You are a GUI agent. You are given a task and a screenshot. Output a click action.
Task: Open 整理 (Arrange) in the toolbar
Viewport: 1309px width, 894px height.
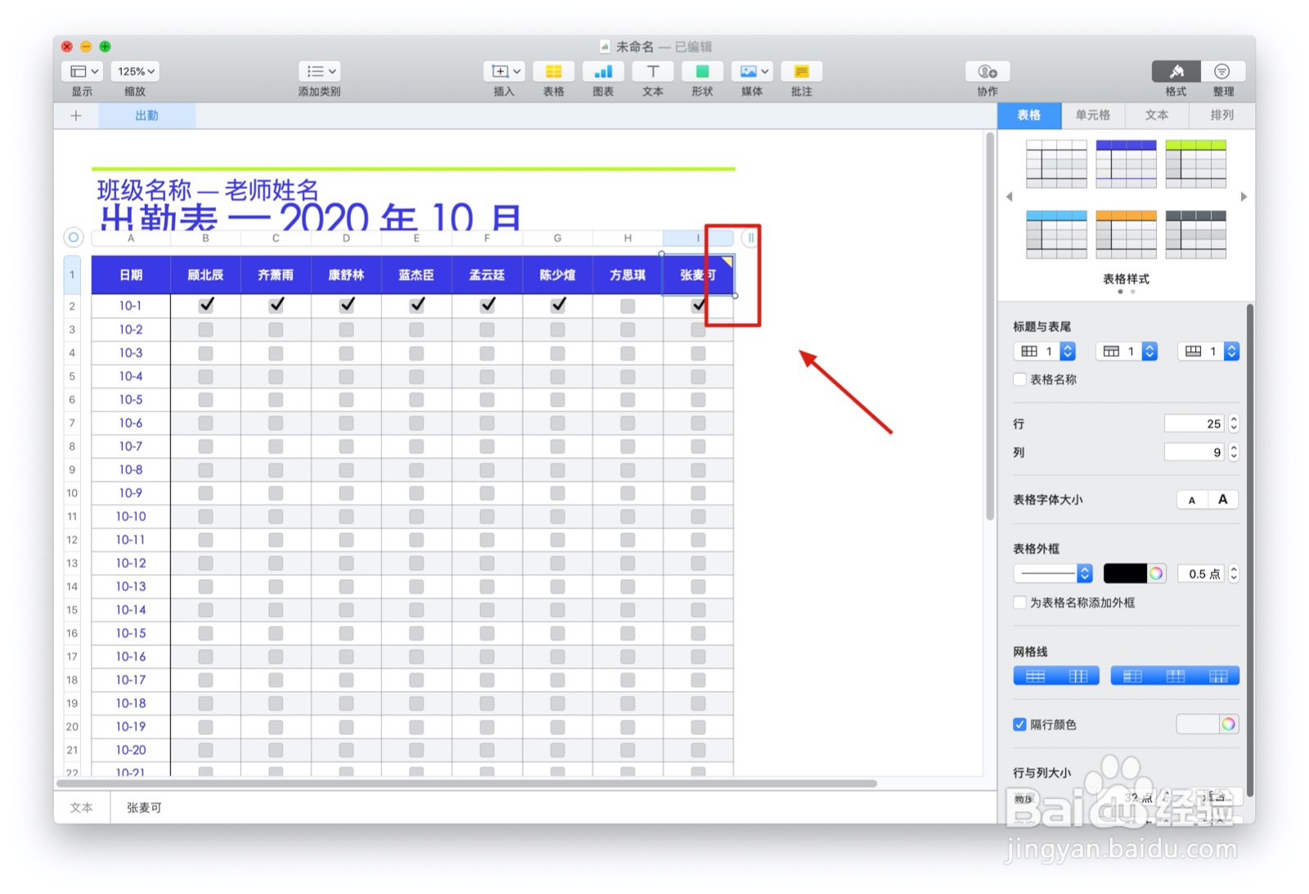click(1223, 71)
